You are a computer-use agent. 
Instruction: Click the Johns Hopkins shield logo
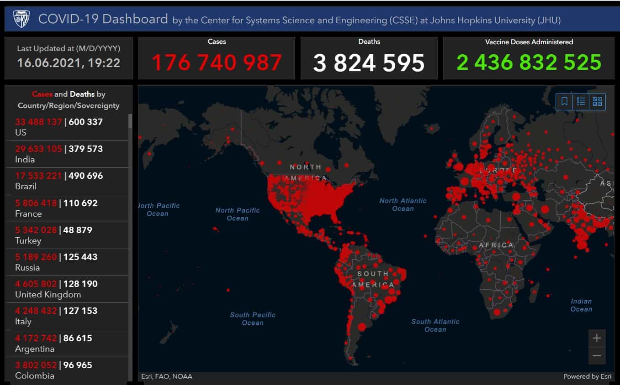point(21,19)
